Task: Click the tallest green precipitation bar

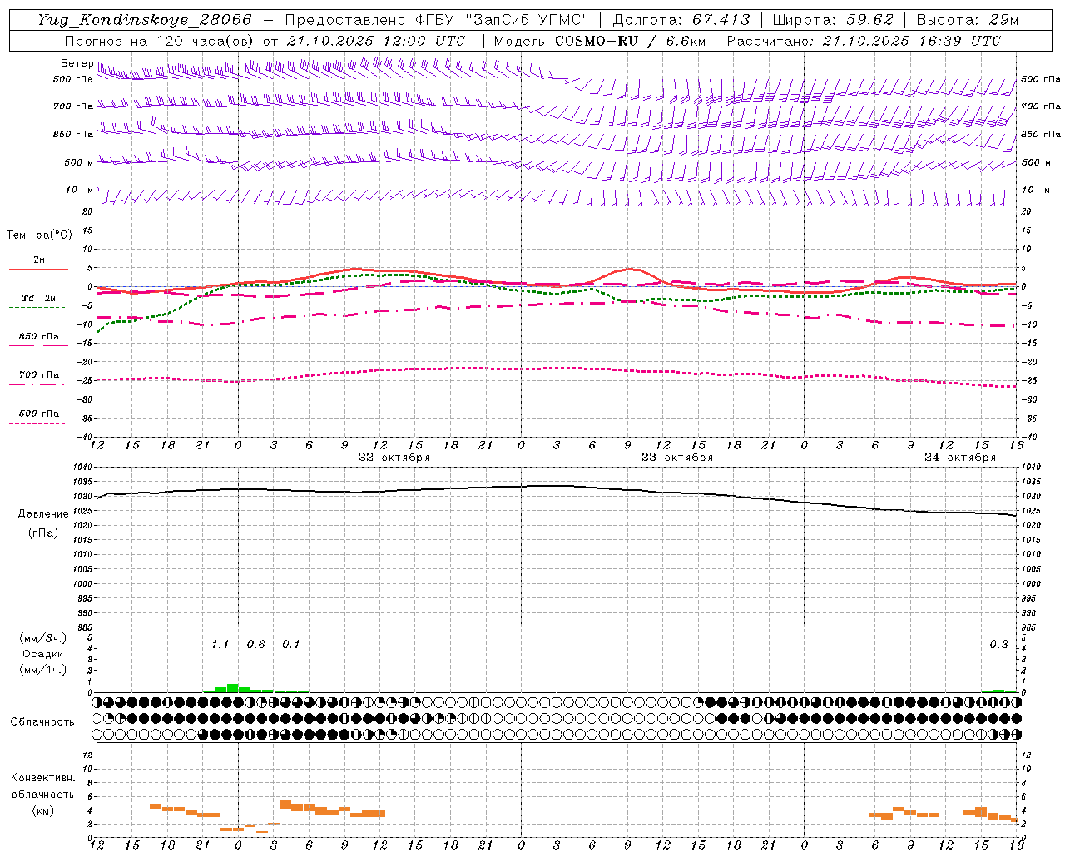Action: [x=233, y=688]
